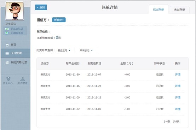Click 新浪支付 in the 2013-11-30 row
The height and width of the screenshot is (130, 196).
tap(45, 75)
